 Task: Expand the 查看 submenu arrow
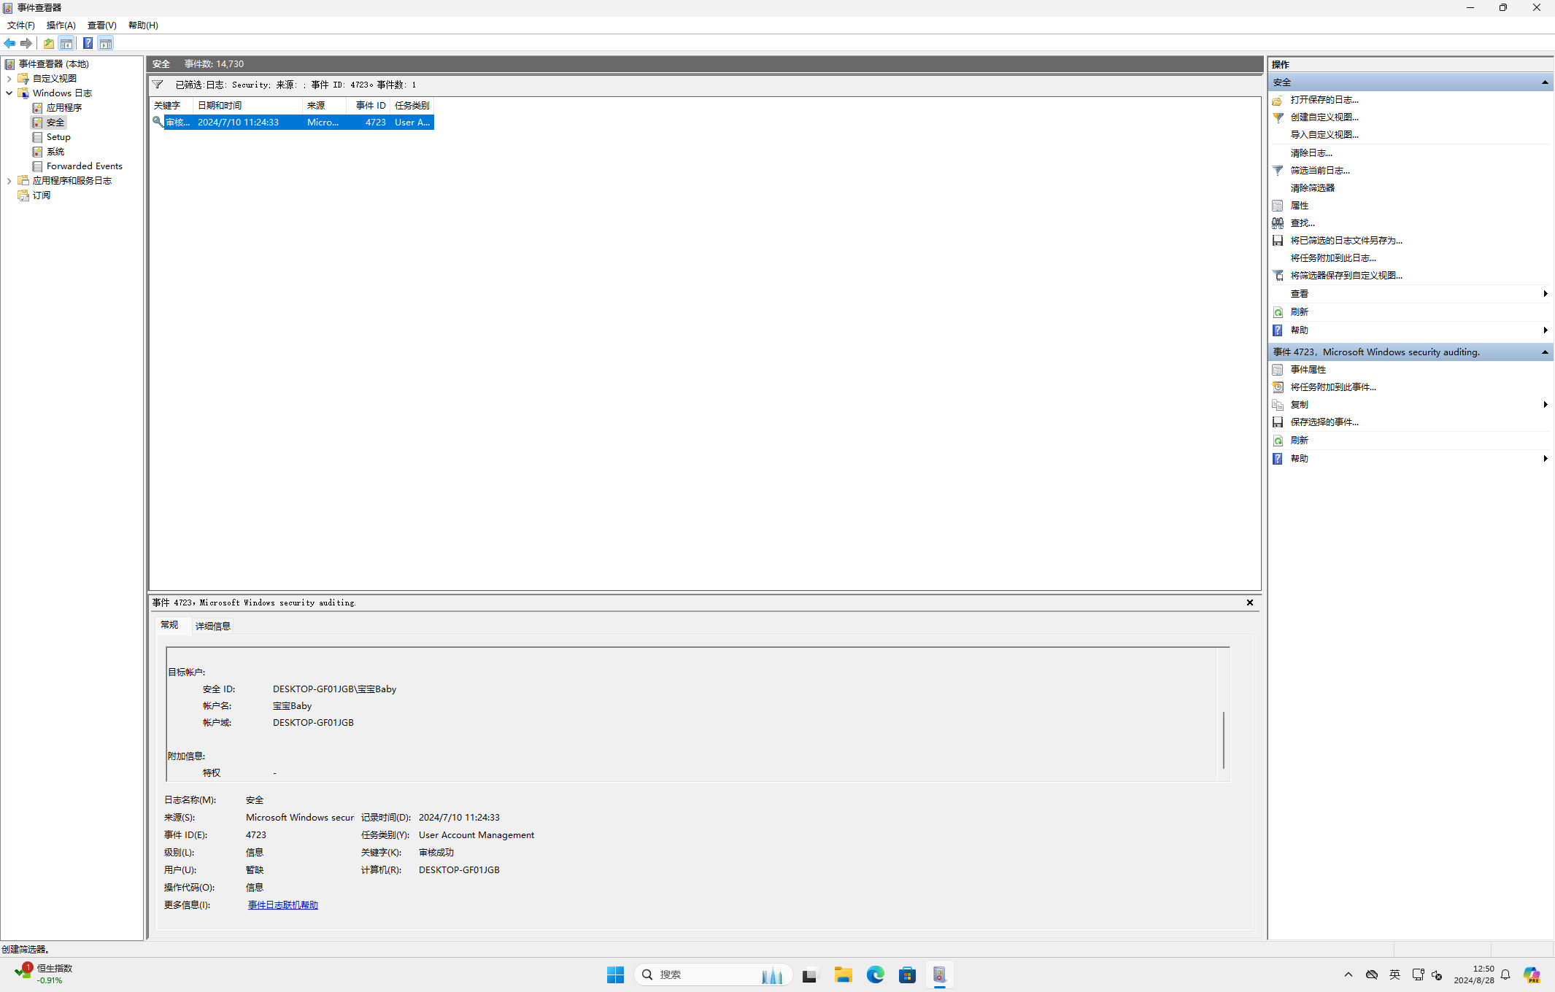click(1545, 294)
